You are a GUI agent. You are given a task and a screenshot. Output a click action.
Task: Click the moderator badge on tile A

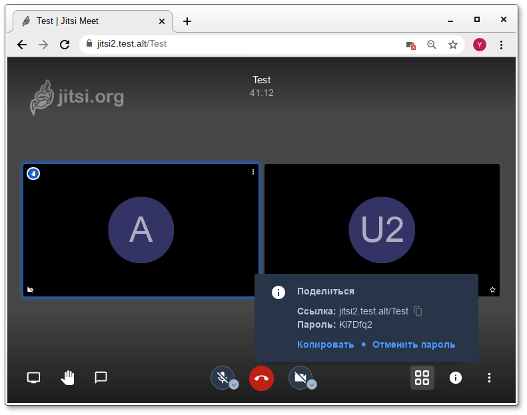33,174
